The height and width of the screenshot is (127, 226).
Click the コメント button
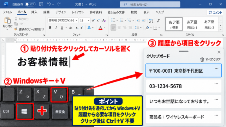click(215, 13)
